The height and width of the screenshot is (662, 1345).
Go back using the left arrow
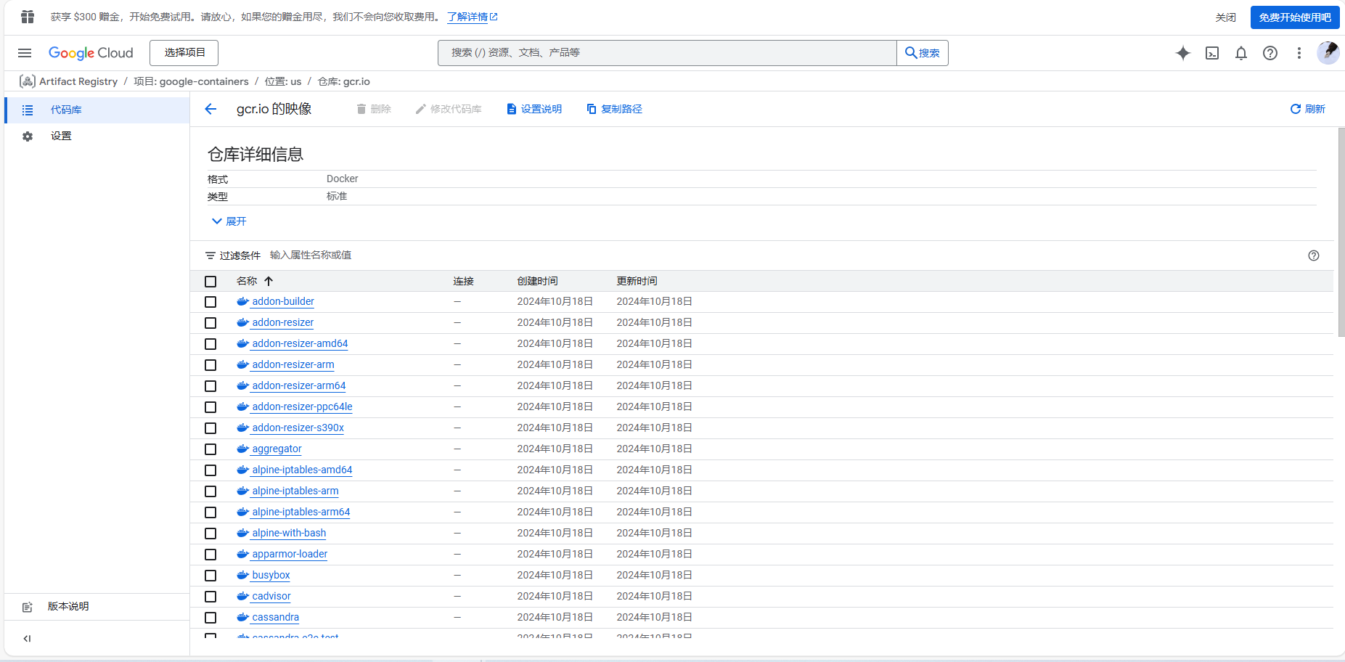(x=210, y=109)
